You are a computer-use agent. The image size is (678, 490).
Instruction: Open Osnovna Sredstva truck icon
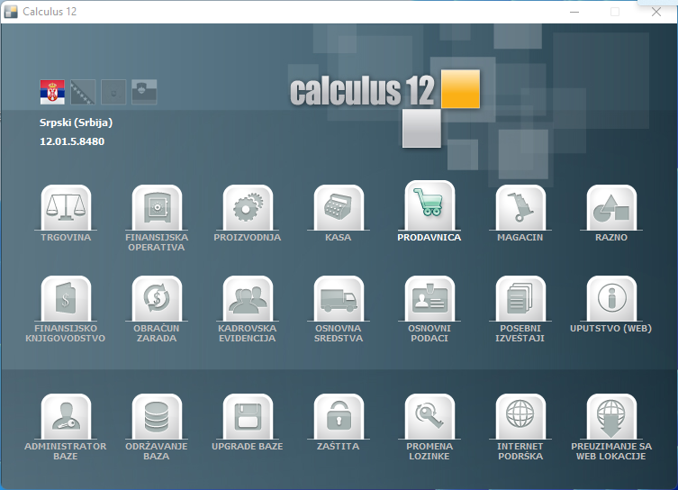tap(339, 298)
